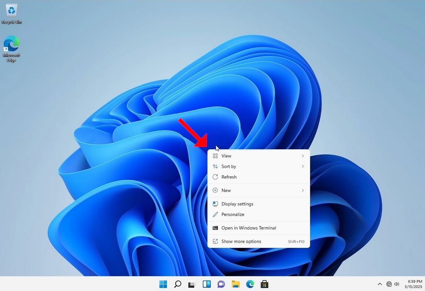Open the Sort by submenu

click(x=259, y=167)
